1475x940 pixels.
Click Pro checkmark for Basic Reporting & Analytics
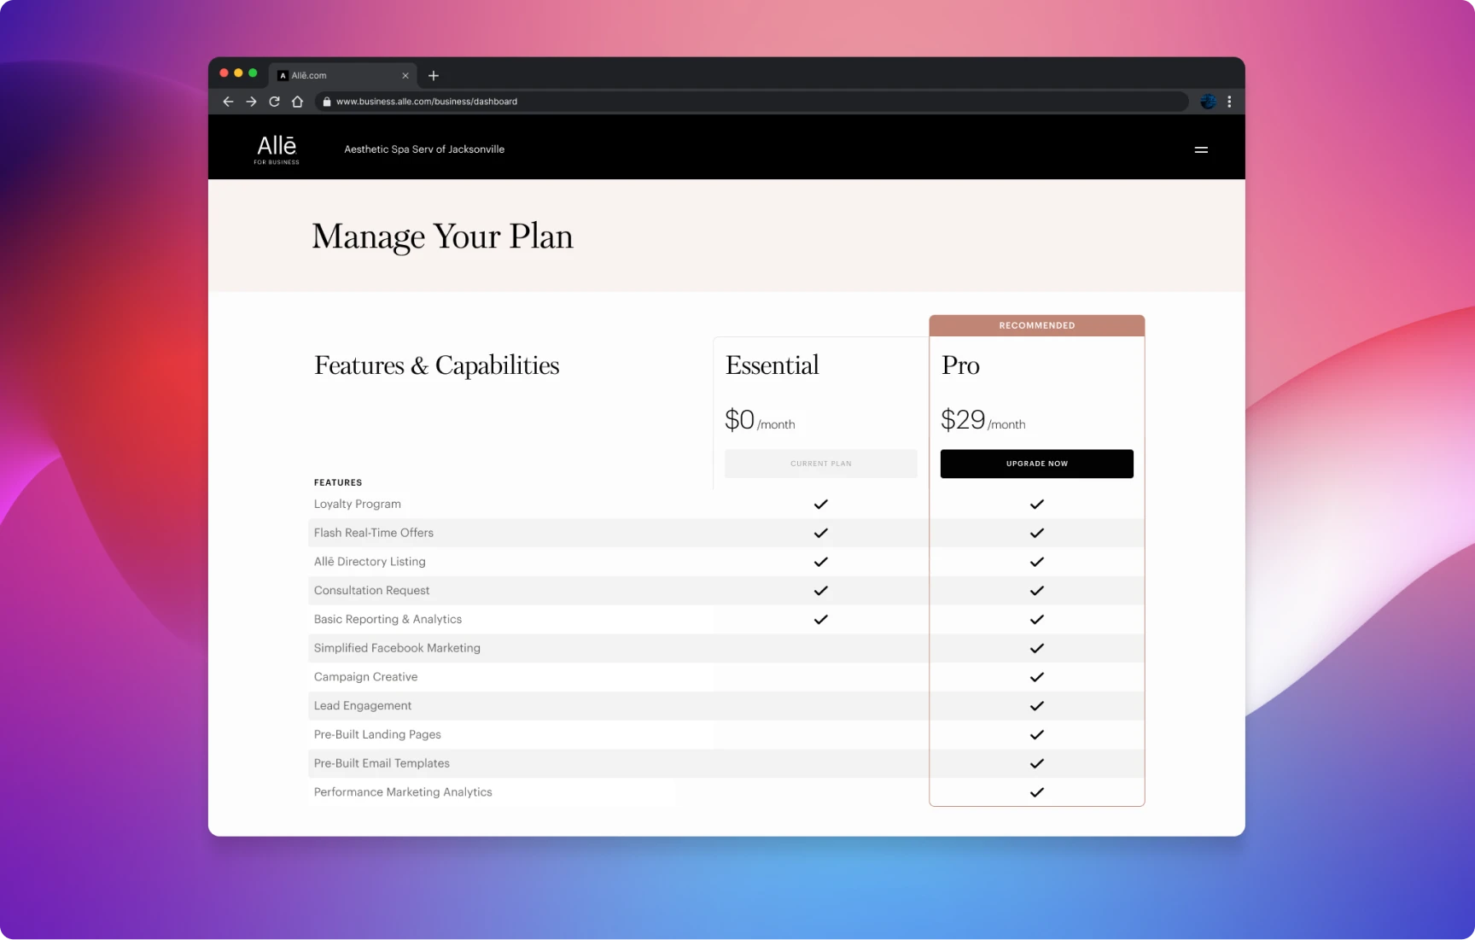(1037, 620)
